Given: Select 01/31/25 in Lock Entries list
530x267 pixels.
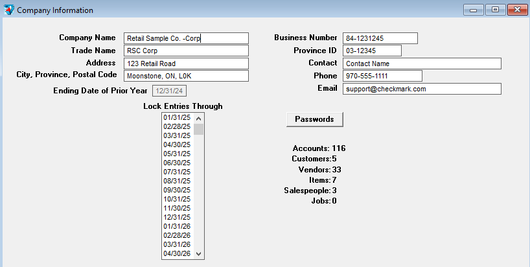Looking at the screenshot, I should coord(177,117).
